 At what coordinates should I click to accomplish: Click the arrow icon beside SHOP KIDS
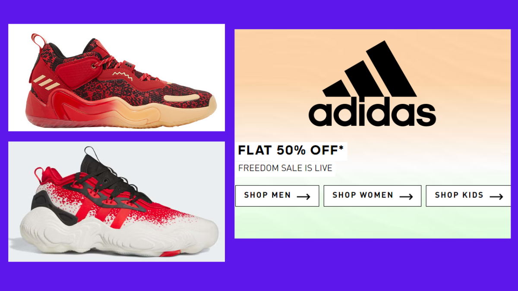[x=496, y=197]
